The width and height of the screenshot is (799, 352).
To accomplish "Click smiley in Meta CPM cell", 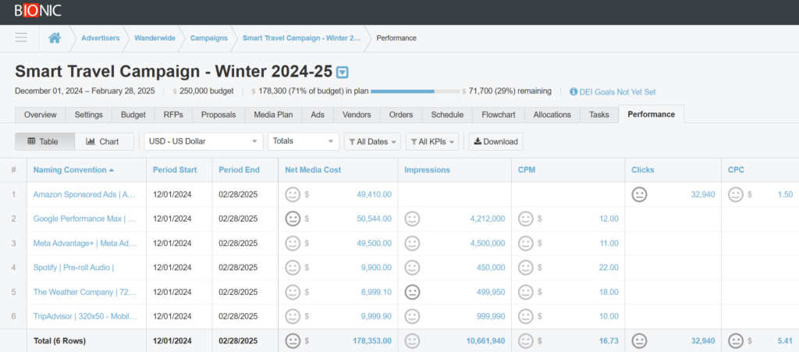I will coord(525,244).
